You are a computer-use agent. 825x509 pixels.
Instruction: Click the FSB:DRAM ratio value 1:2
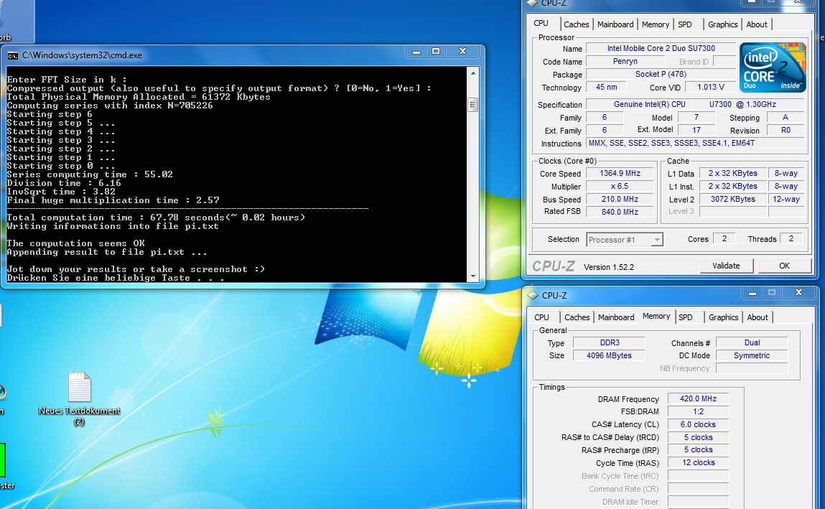pos(698,411)
